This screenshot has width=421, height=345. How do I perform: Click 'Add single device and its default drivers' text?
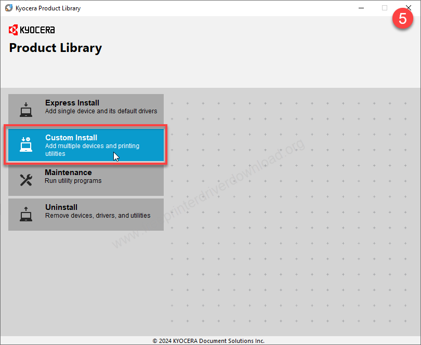pyautogui.click(x=101, y=111)
